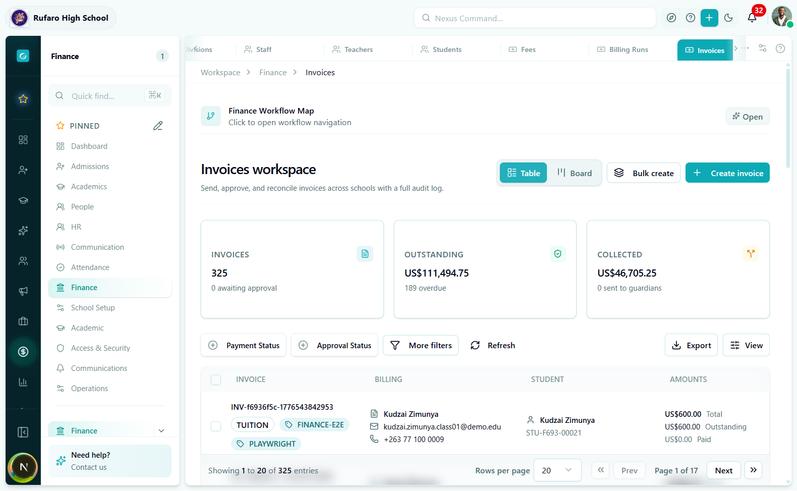This screenshot has width=797, height=491.
Task: Click help circle icon beside tab bar
Action: coord(780,48)
